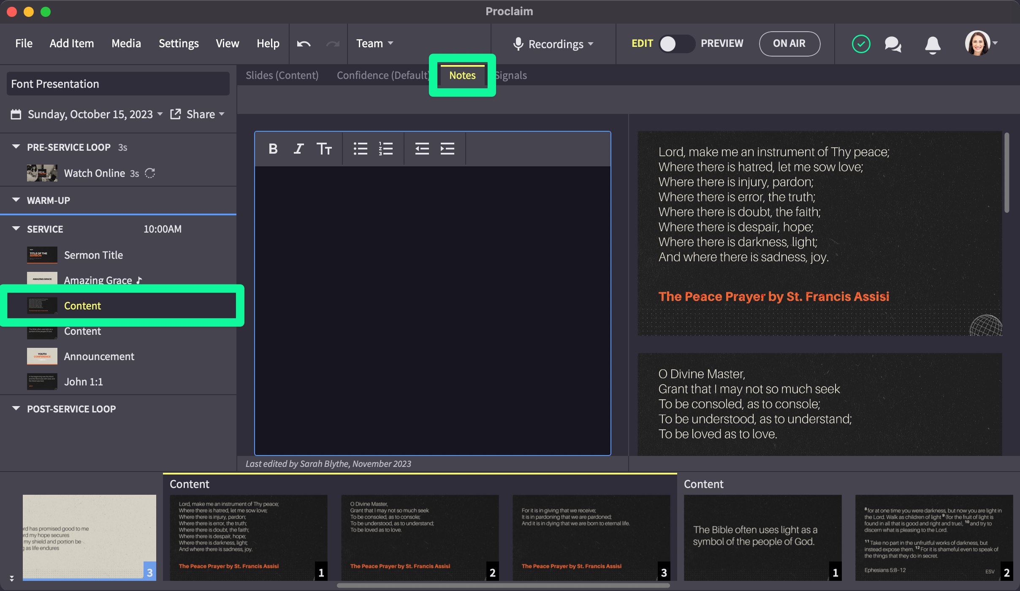Click the ON AIR button
The height and width of the screenshot is (591, 1020).
[x=789, y=43]
